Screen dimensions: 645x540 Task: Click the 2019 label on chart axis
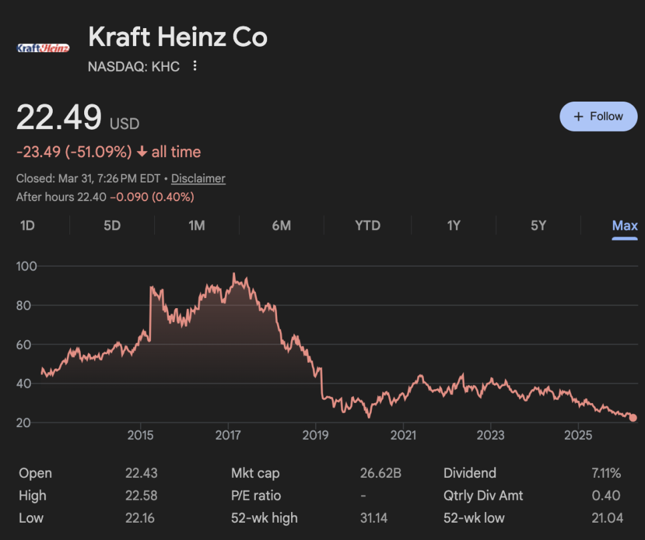pyautogui.click(x=315, y=436)
